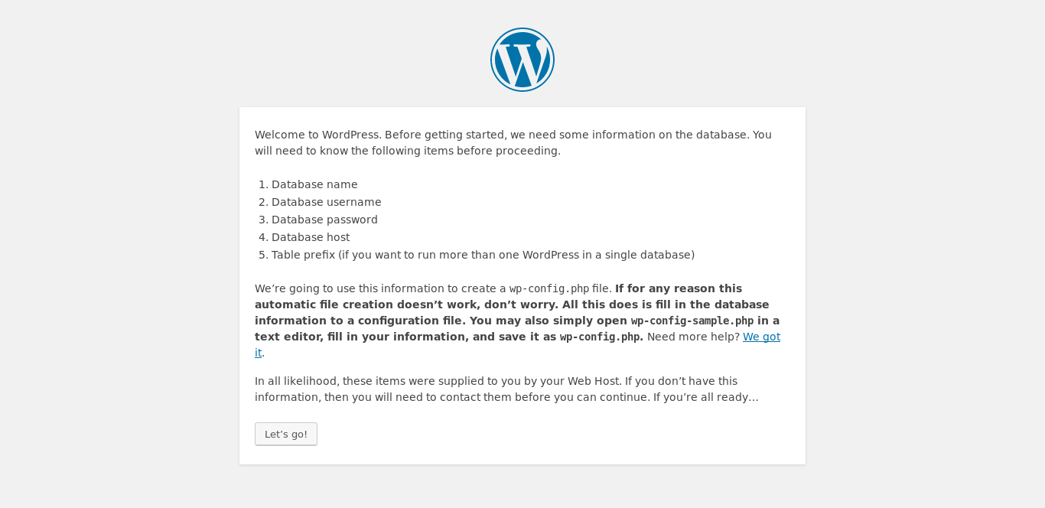1045x508 pixels.
Task: Select the "Database username" list item
Action: (327, 202)
